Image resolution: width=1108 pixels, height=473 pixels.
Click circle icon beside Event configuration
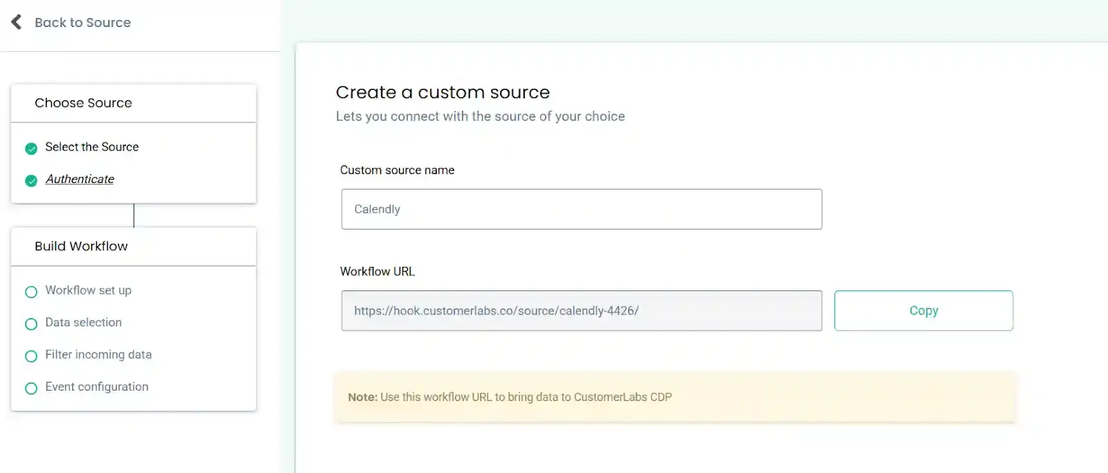pos(31,389)
